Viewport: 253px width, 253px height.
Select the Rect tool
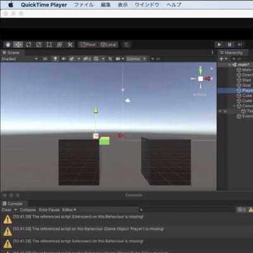pos(49,45)
